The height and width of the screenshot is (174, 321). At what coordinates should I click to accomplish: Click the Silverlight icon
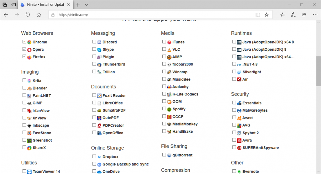[x=239, y=72]
